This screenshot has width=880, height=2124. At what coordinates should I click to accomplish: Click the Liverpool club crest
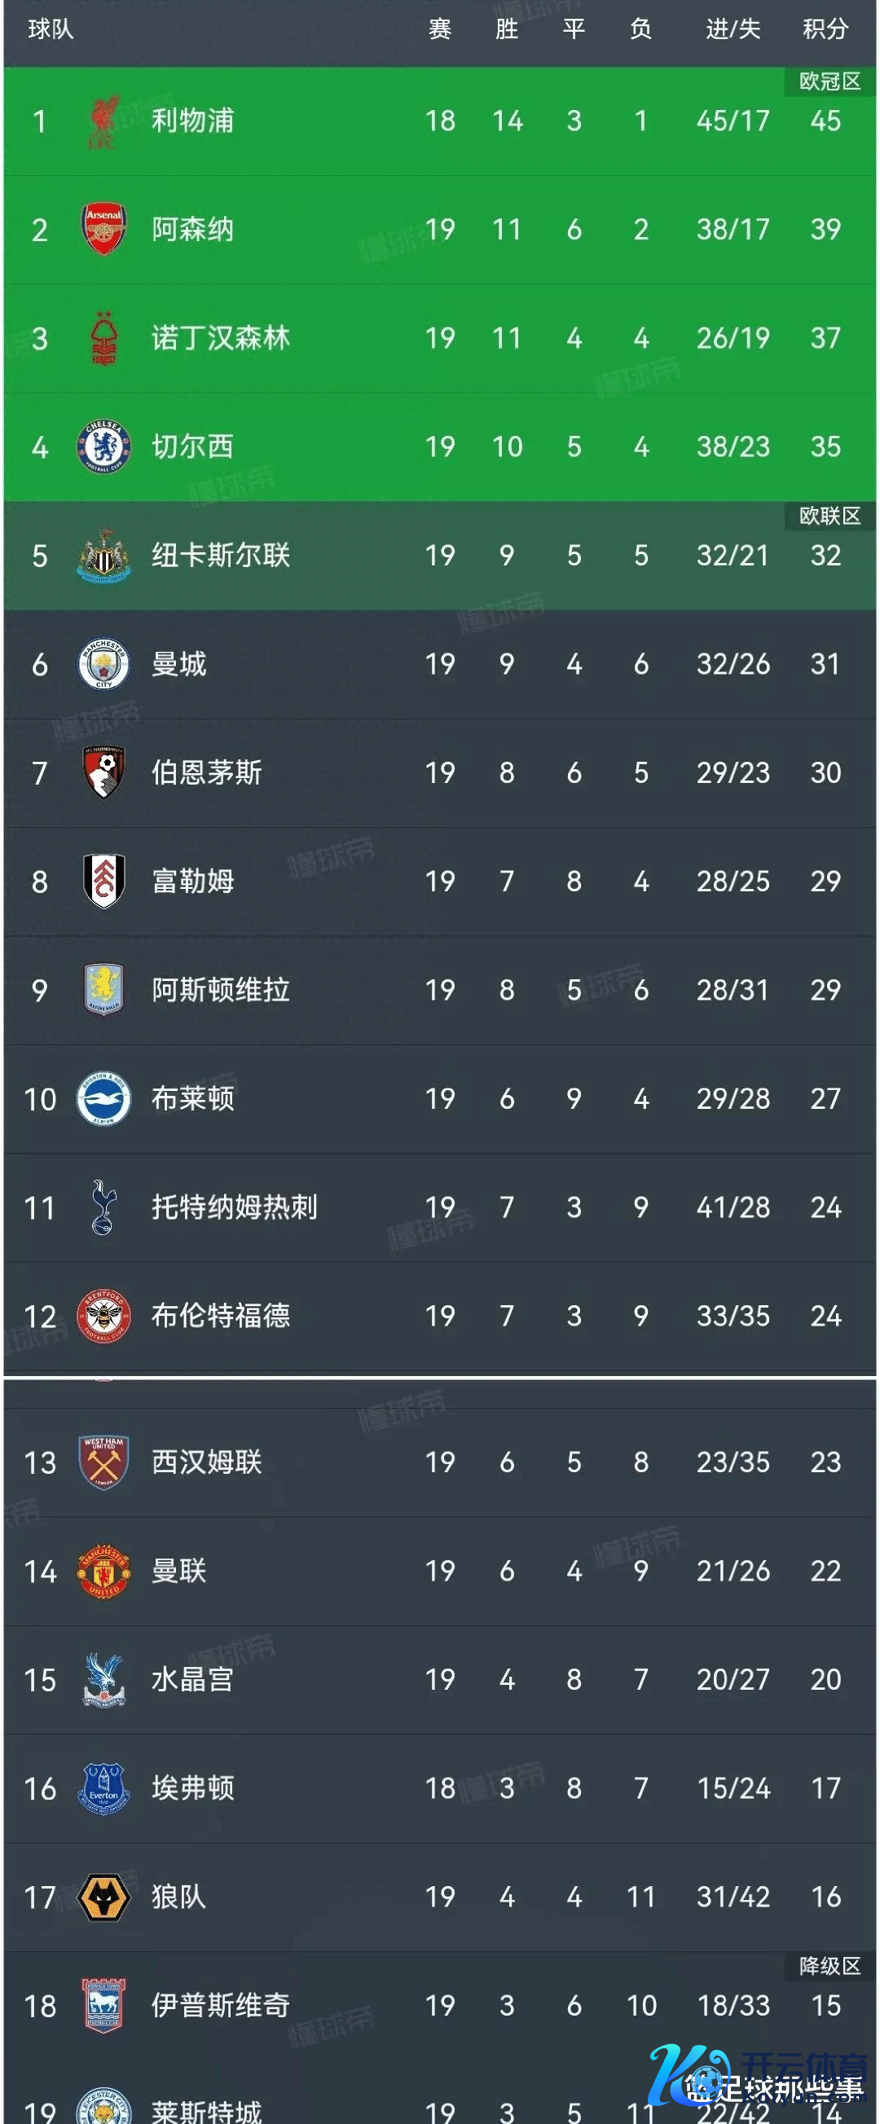(x=104, y=121)
